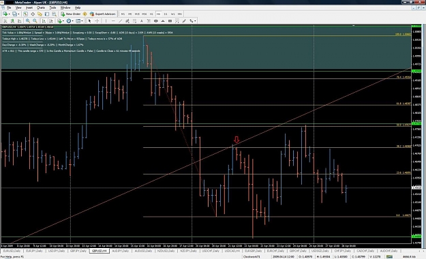Select the Equidistant Channel tool

[127, 20]
